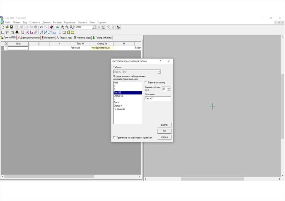Click the Undo arrow icon
Screen dimensions: 285x201
[x=41, y=27]
